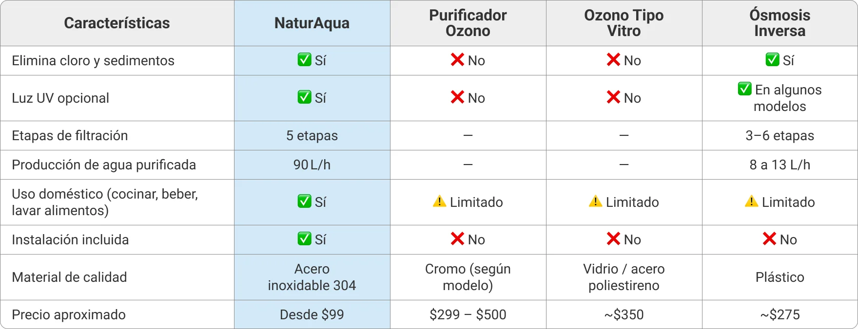
Task: Click Ósmosis Inversa green check for chlorine removal
Action: 772,60
